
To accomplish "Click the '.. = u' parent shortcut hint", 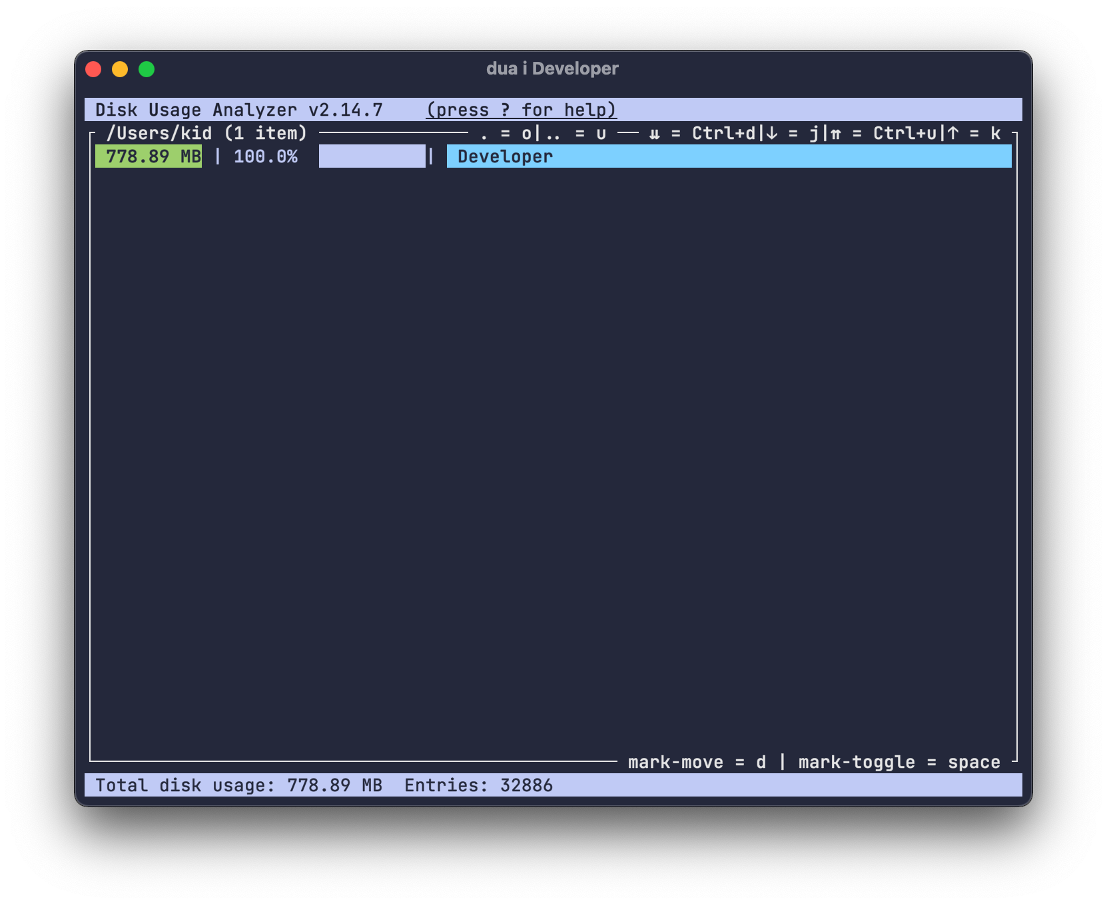I will click(576, 134).
